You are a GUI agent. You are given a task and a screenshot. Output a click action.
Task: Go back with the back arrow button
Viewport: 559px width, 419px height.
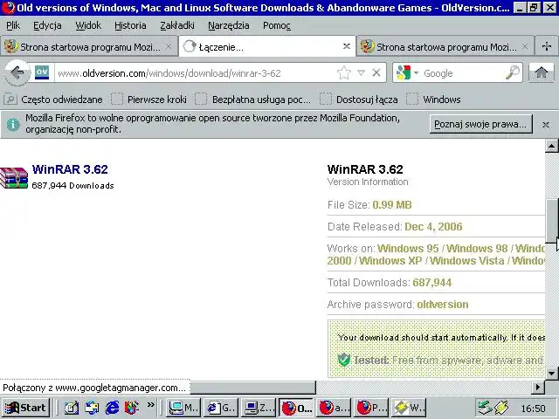[x=17, y=72]
